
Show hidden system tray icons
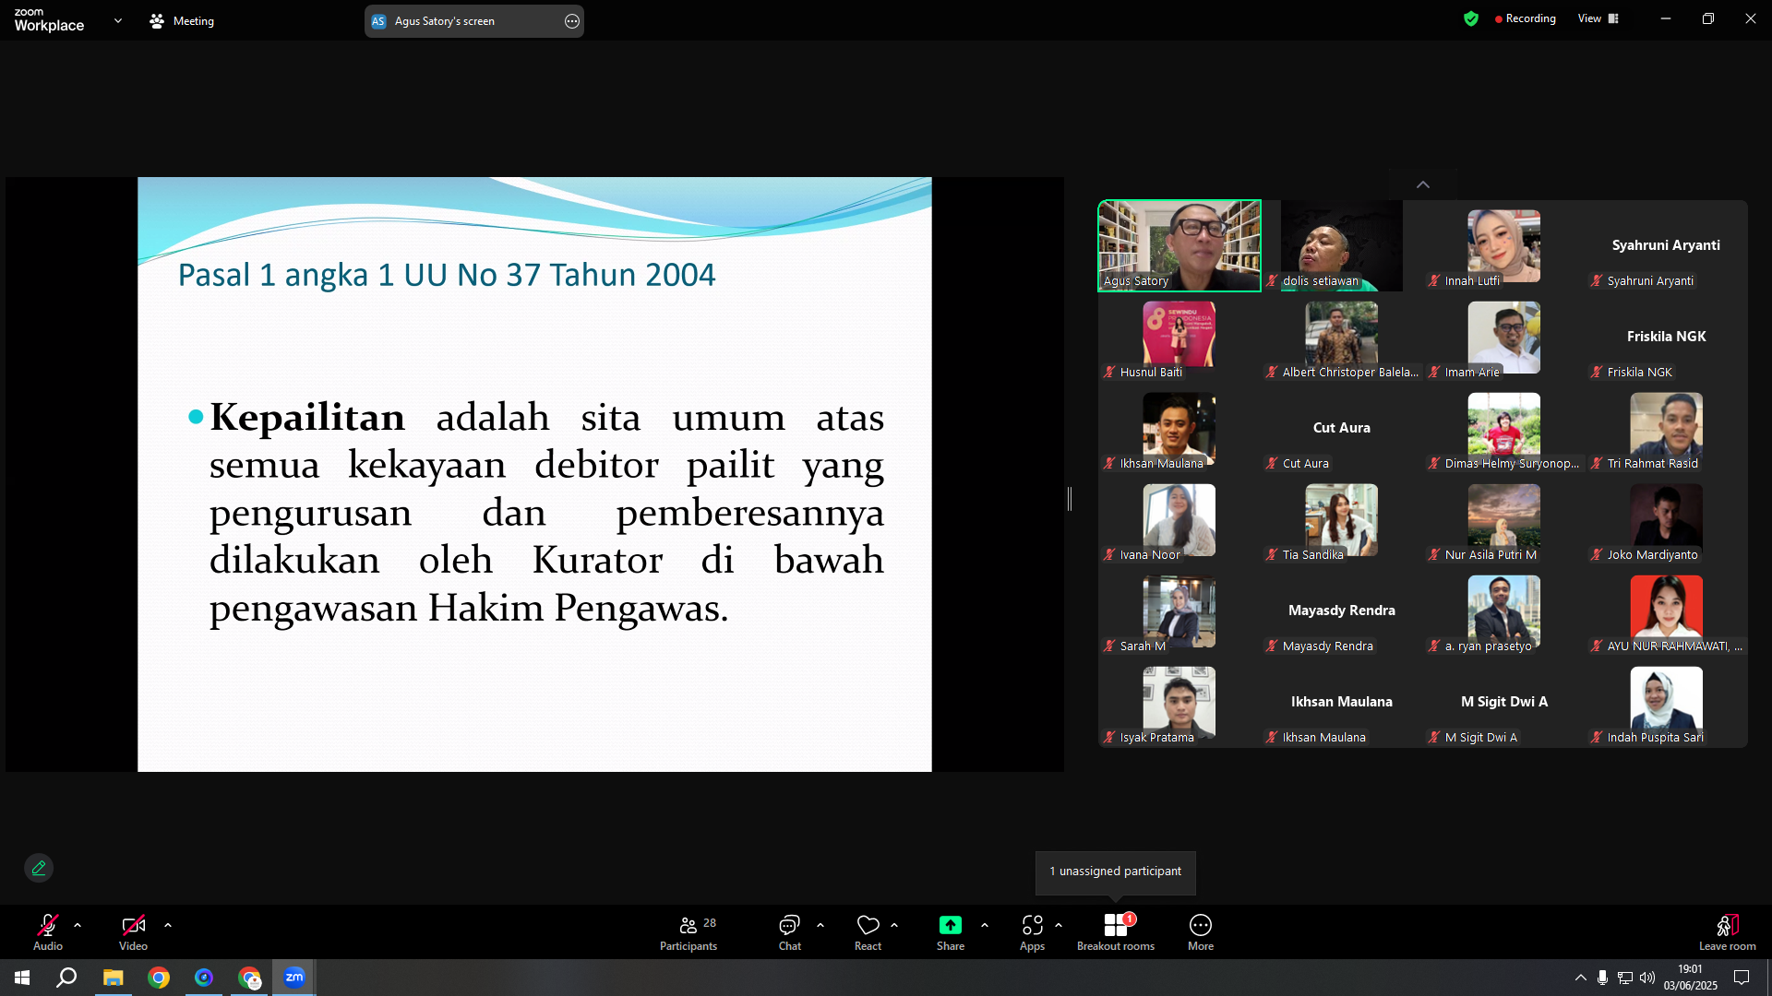[x=1581, y=978]
